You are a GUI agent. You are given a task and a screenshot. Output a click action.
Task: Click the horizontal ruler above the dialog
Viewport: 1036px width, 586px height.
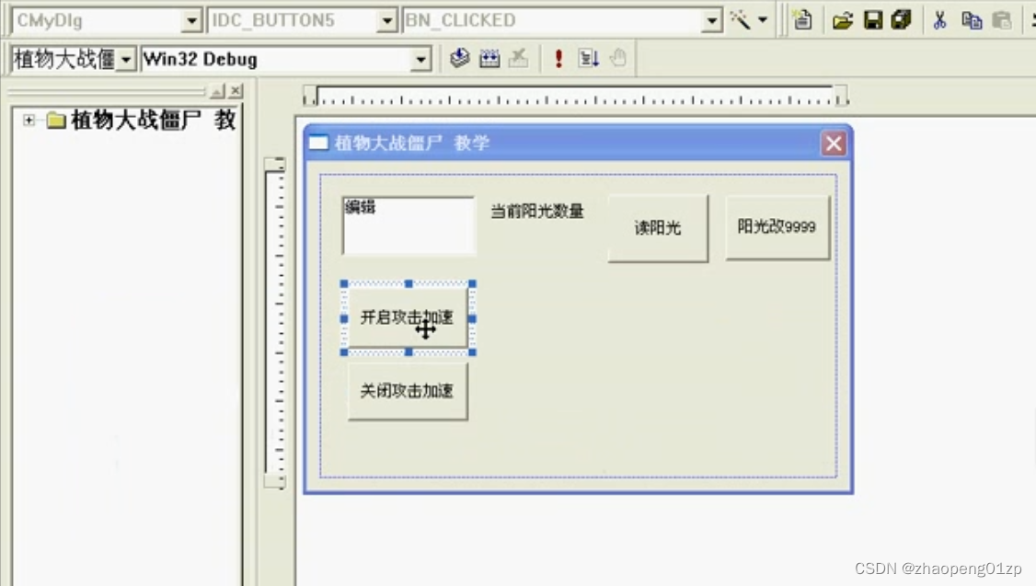point(575,97)
